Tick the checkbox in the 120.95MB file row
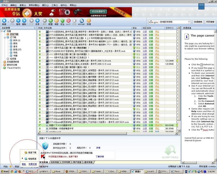 point(177,64)
